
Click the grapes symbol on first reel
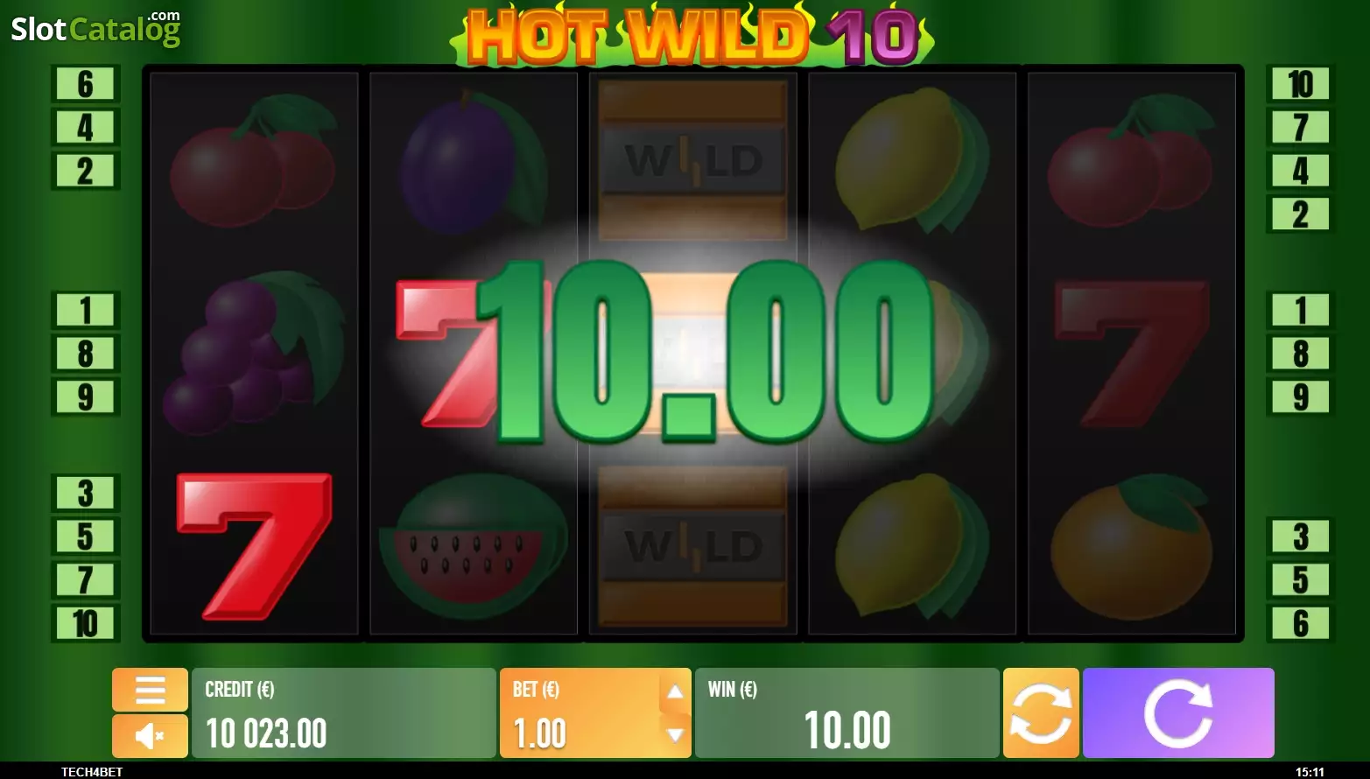254,354
